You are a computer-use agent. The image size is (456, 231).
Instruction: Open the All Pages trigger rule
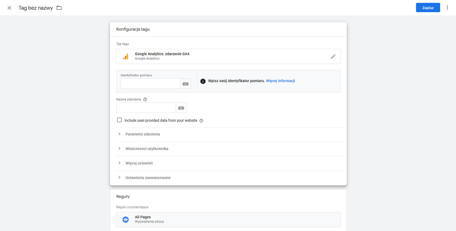(x=228, y=220)
